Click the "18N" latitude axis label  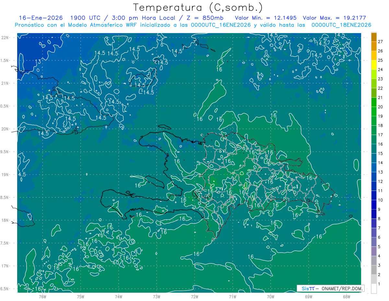[5, 220]
